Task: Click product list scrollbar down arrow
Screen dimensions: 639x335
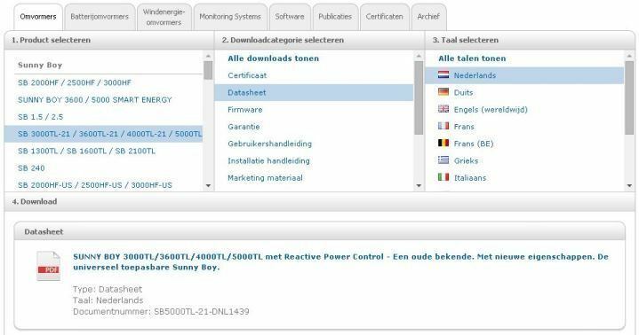Action: (208, 186)
